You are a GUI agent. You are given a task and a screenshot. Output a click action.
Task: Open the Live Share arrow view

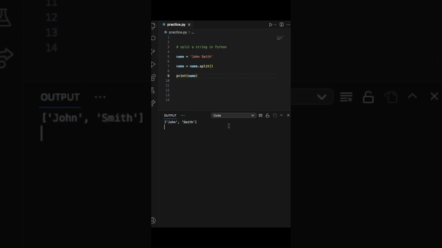coord(153,103)
